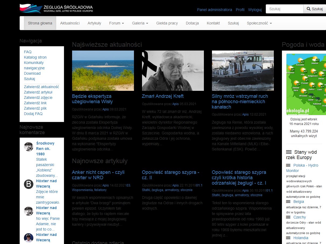Click Zatwierdź plik link
326x244 pixels.
point(35,108)
